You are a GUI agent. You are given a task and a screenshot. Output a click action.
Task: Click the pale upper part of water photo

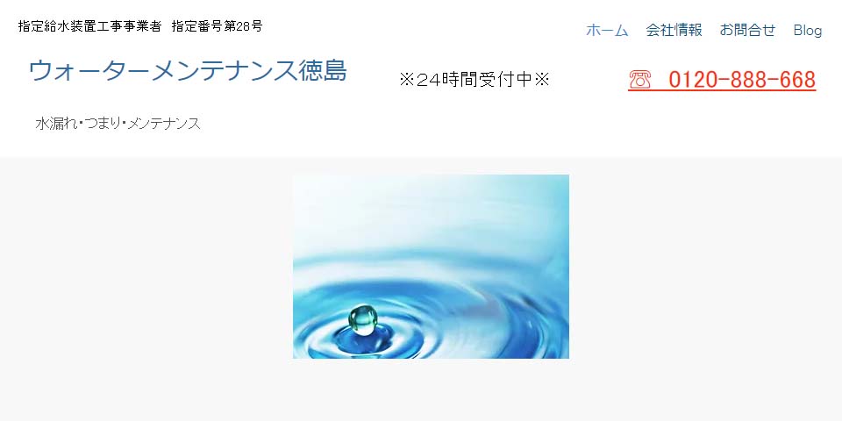point(431,210)
